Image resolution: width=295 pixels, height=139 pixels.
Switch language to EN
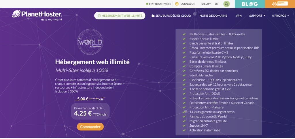coord(216,3)
